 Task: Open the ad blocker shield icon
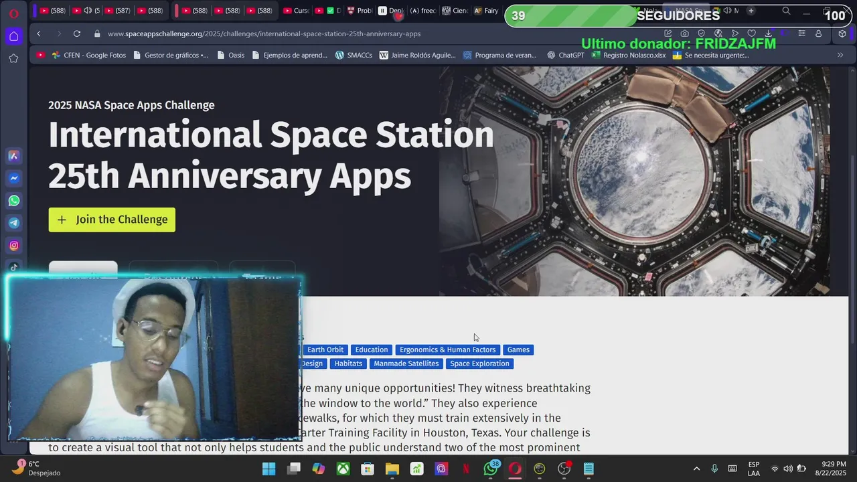click(x=701, y=33)
